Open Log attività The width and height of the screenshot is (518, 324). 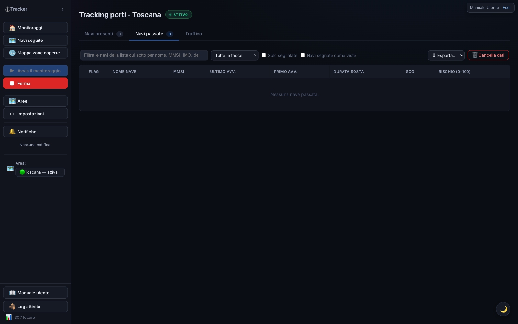35,307
